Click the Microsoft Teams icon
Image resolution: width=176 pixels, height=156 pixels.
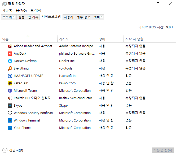coord(10,91)
